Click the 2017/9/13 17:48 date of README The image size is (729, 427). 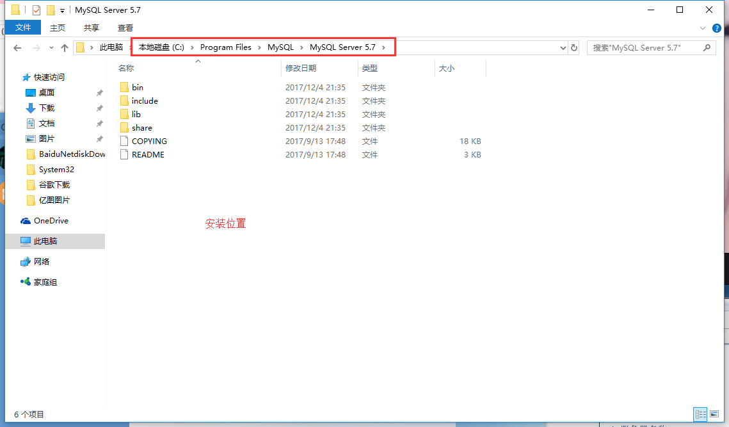pyautogui.click(x=316, y=155)
